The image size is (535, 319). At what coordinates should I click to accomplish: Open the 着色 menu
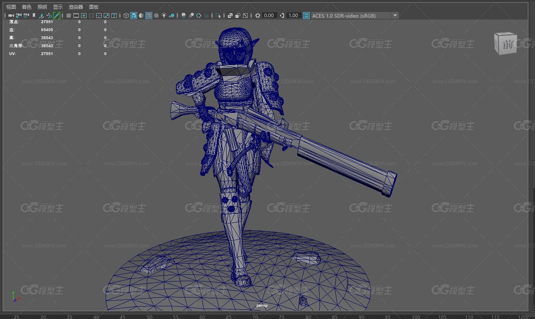click(x=27, y=7)
